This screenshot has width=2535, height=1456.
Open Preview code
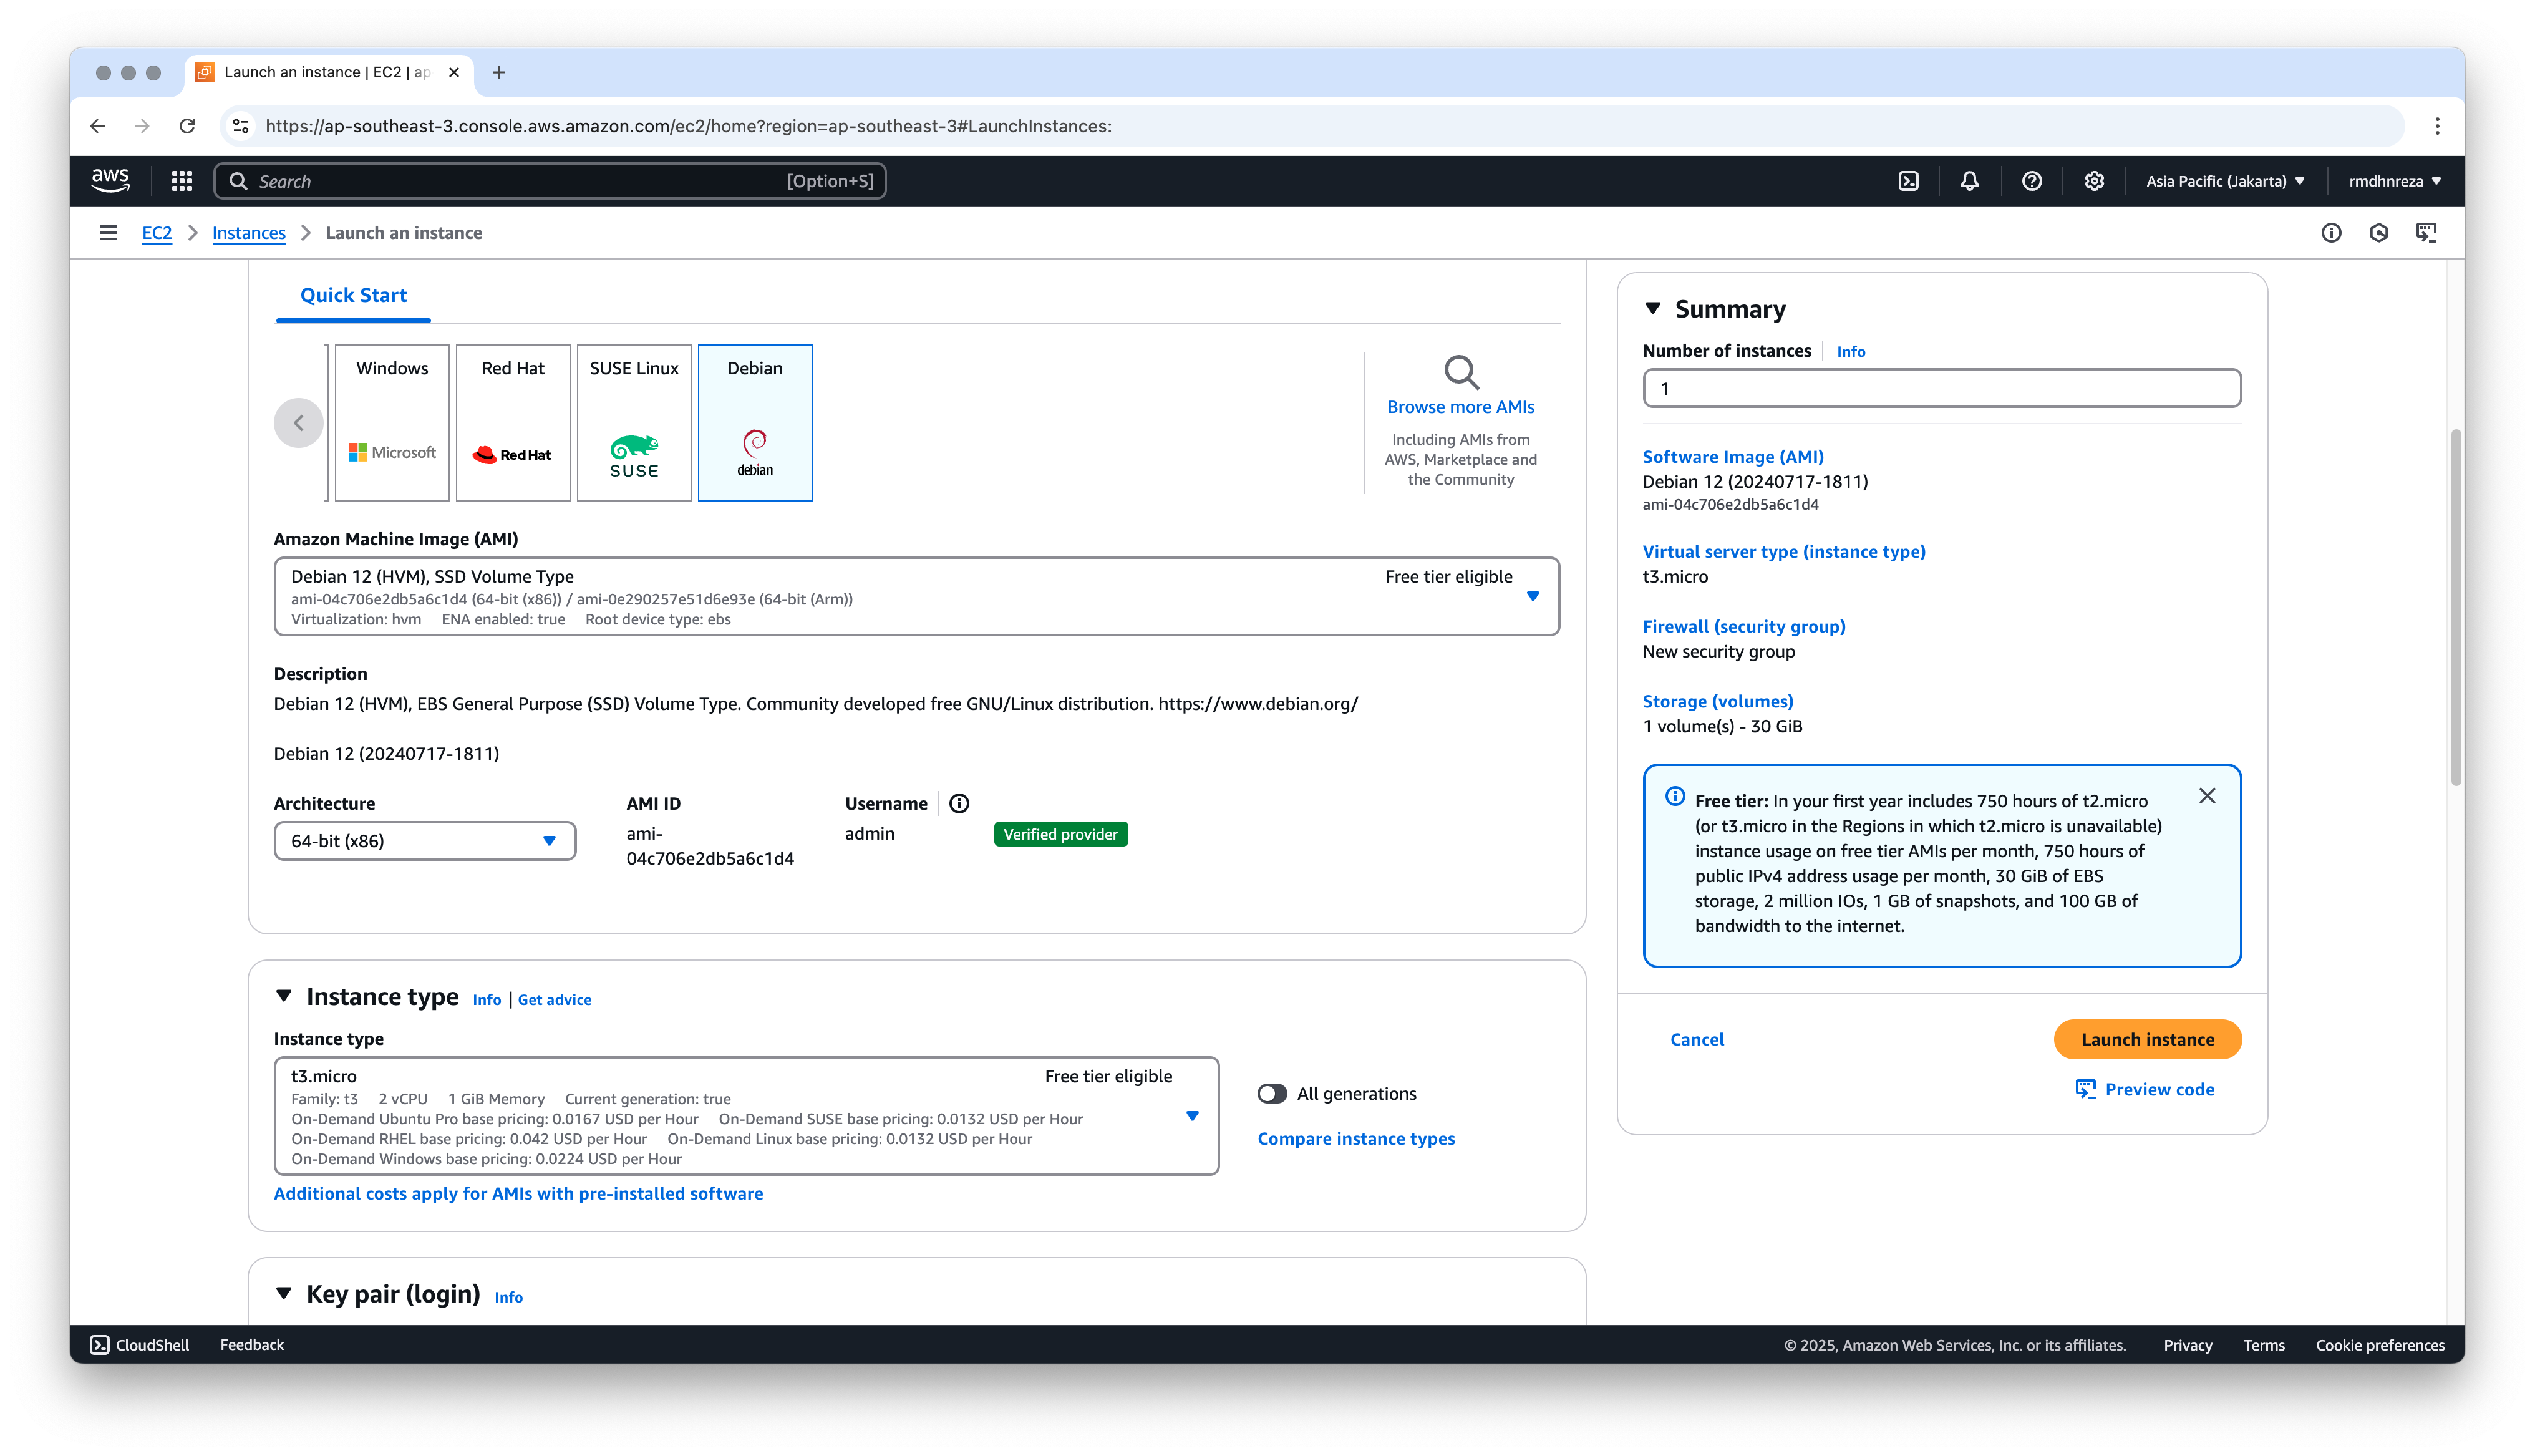pyautogui.click(x=2144, y=1089)
